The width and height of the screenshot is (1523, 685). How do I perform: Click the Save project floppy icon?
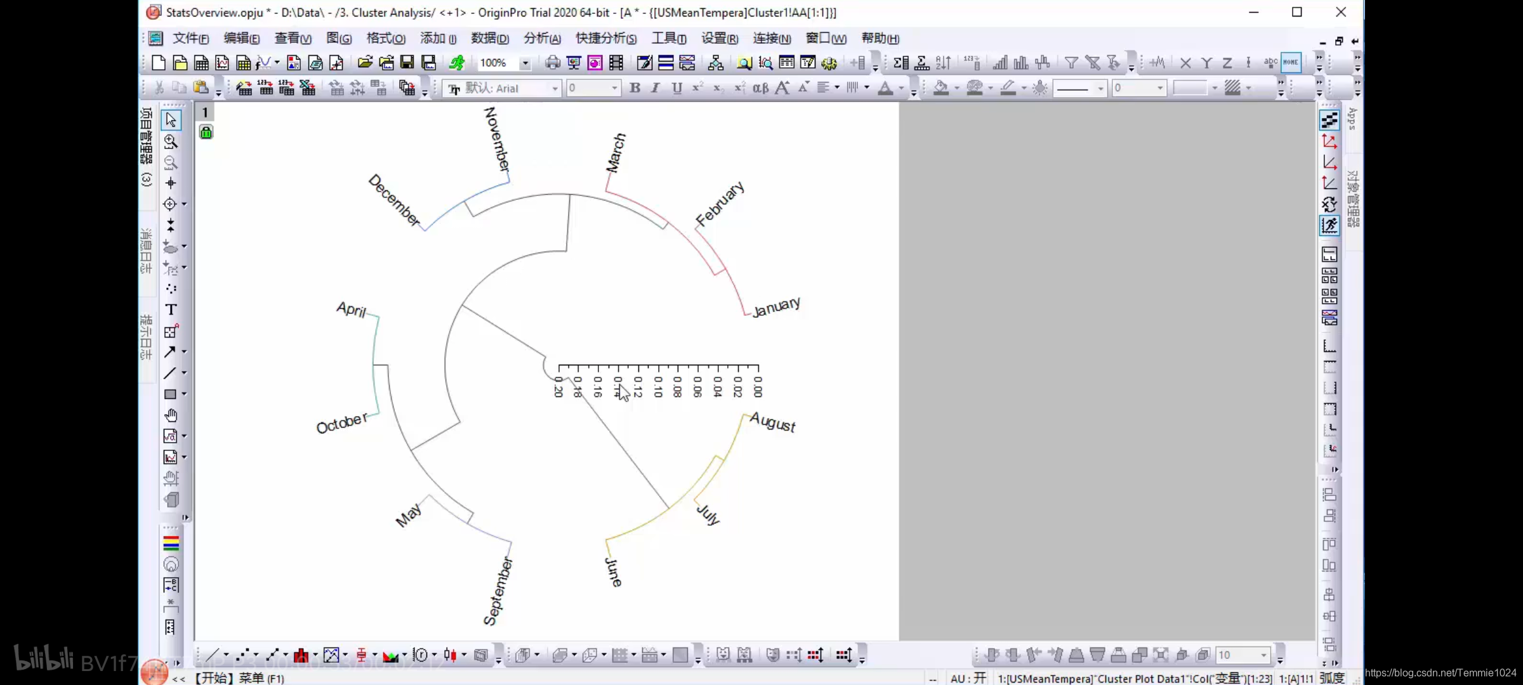pos(407,63)
